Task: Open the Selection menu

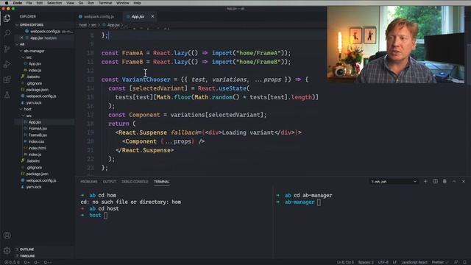Action: pyautogui.click(x=54, y=3)
